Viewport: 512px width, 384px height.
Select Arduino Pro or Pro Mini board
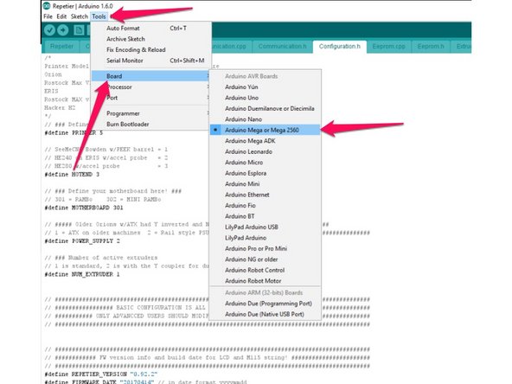(x=265, y=248)
